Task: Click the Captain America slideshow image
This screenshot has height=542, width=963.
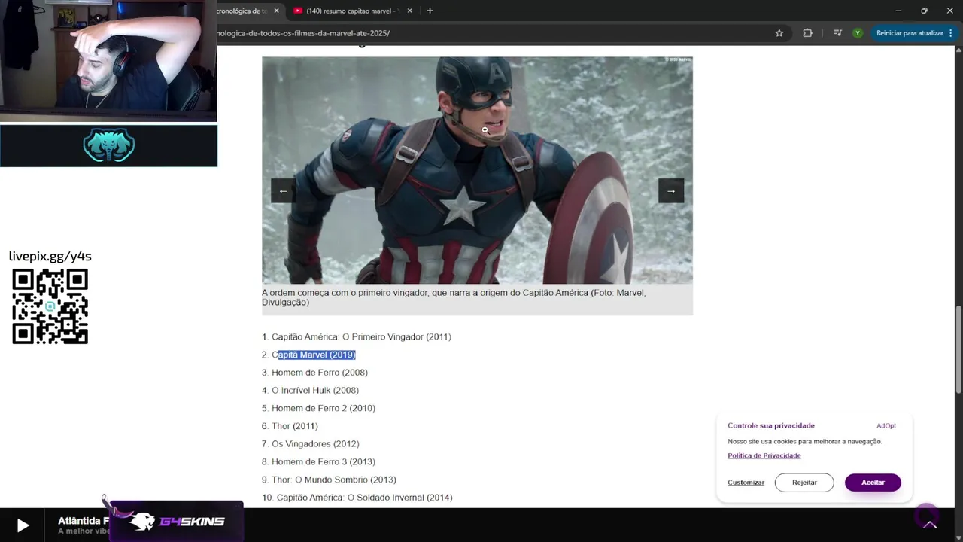Action: (477, 170)
